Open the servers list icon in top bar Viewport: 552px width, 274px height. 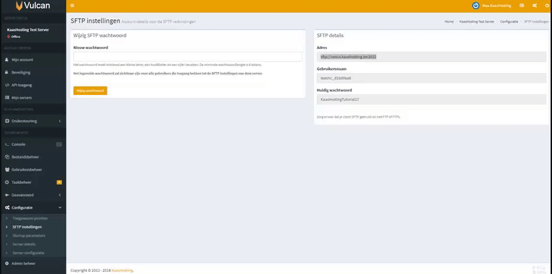coord(522,6)
